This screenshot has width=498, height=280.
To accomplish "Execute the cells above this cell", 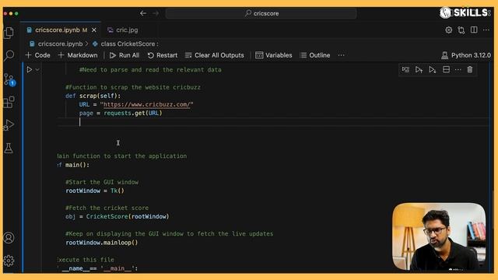I will pos(419,69).
